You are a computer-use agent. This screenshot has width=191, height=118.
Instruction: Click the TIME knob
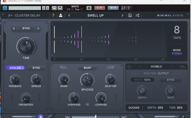click(x=26, y=46)
